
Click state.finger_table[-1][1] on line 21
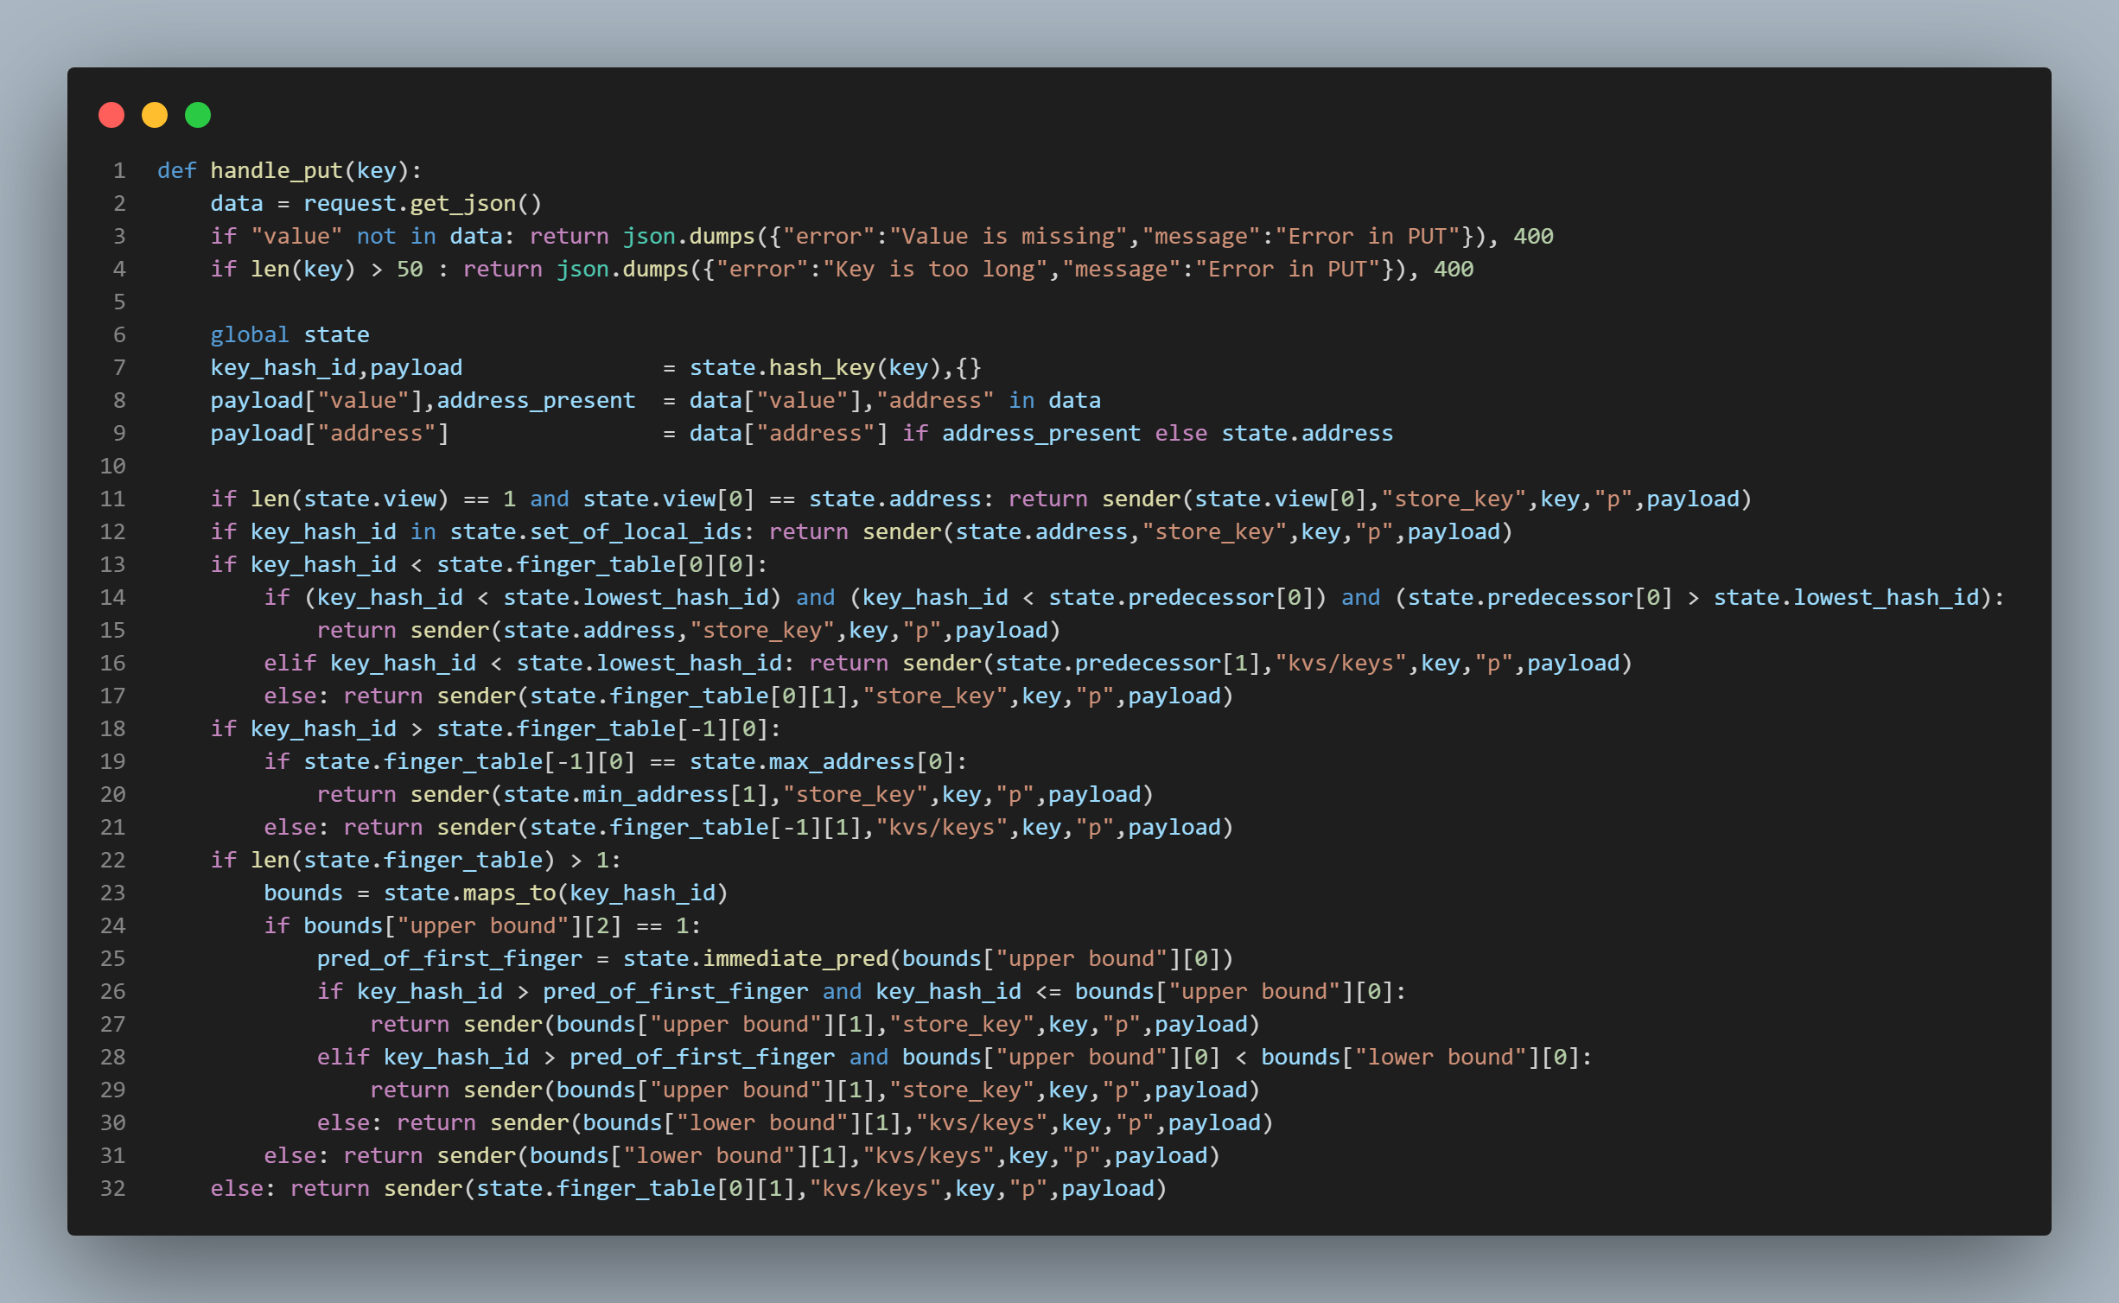coord(696,827)
